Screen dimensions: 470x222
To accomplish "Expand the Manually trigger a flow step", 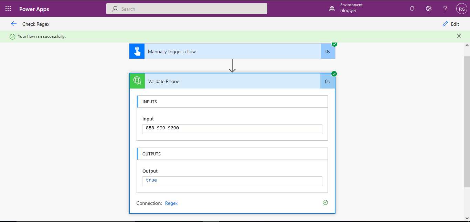I will tap(232, 51).
